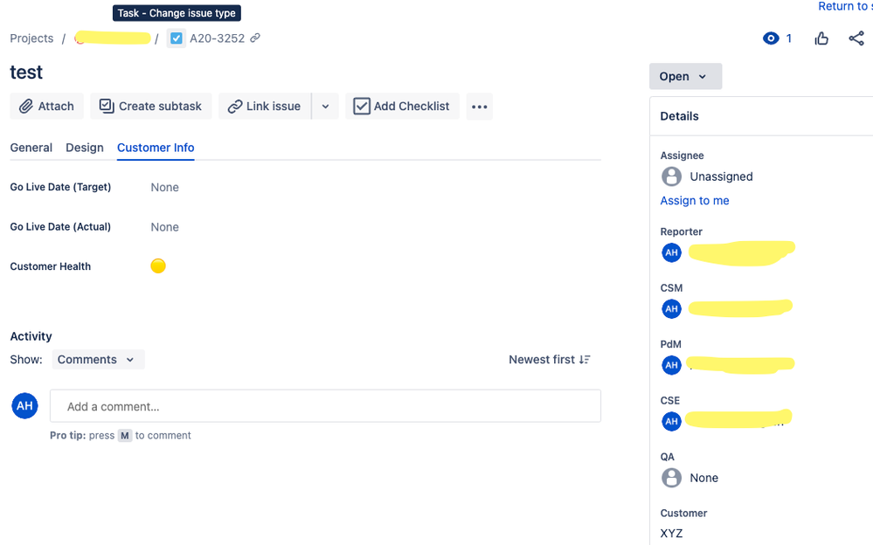Click the Attach paperclip icon
Viewport: 873px width, 545px height.
pyautogui.click(x=26, y=106)
